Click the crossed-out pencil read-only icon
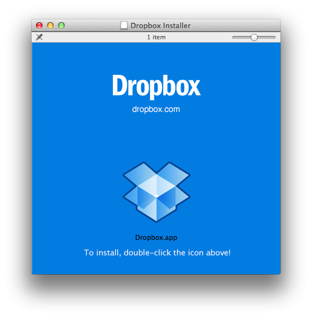 (39, 37)
